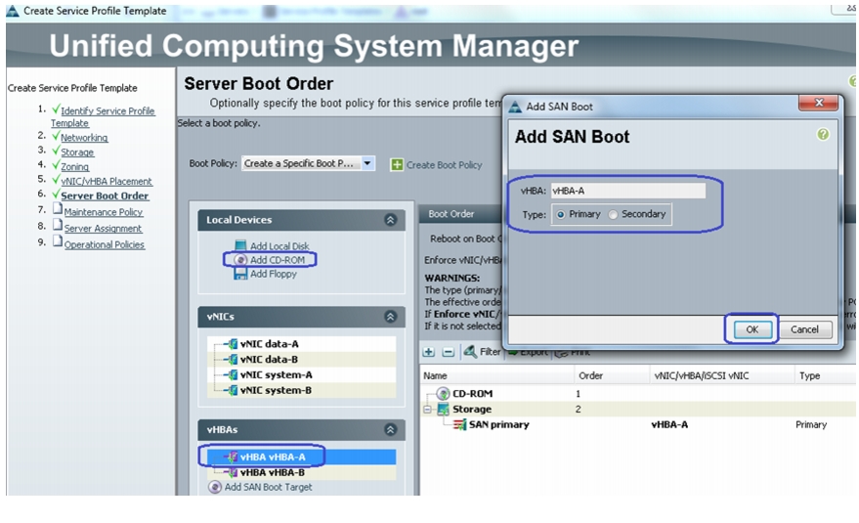Click the Add SAN Boot Target icon
The image size is (859, 523).
pyautogui.click(x=215, y=487)
